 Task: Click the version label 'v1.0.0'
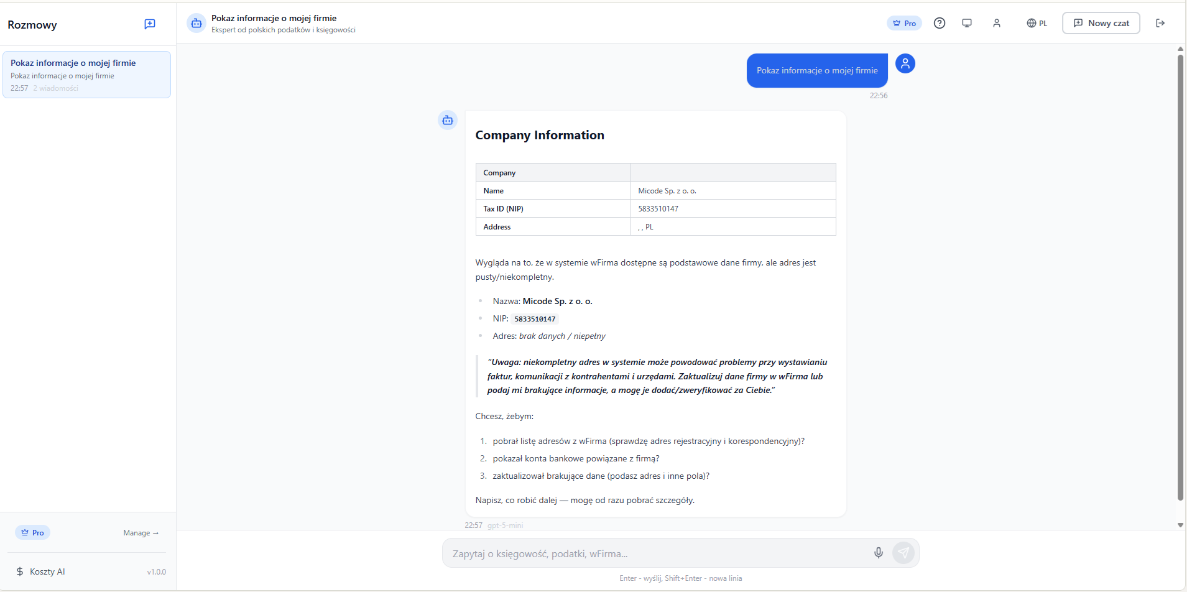157,572
